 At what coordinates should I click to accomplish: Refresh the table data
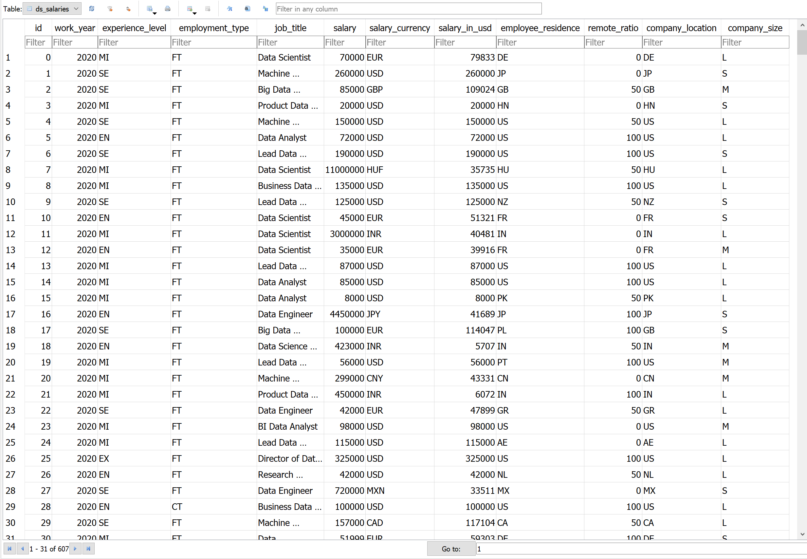[92, 9]
